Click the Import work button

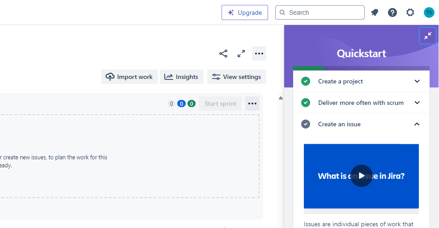coord(129,77)
